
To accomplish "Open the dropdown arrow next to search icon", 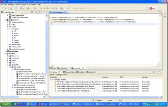I will [64, 8].
